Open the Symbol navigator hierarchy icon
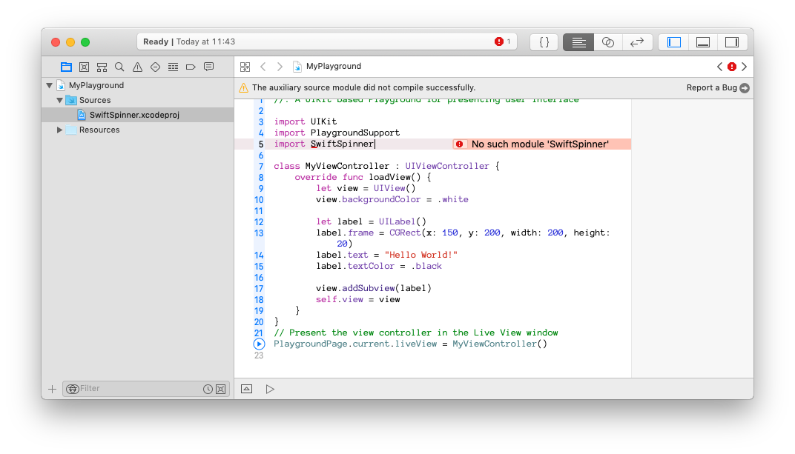 [x=102, y=67]
